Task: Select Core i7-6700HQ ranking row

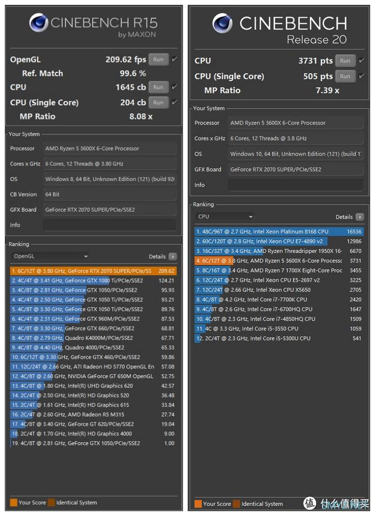Action: pyautogui.click(x=279, y=310)
